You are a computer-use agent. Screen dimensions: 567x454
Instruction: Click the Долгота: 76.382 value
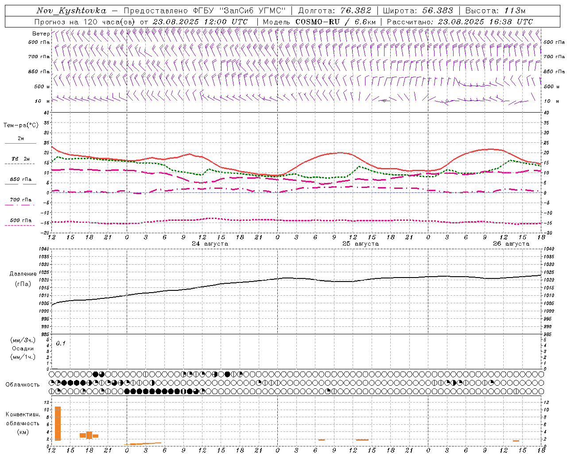pyautogui.click(x=334, y=11)
